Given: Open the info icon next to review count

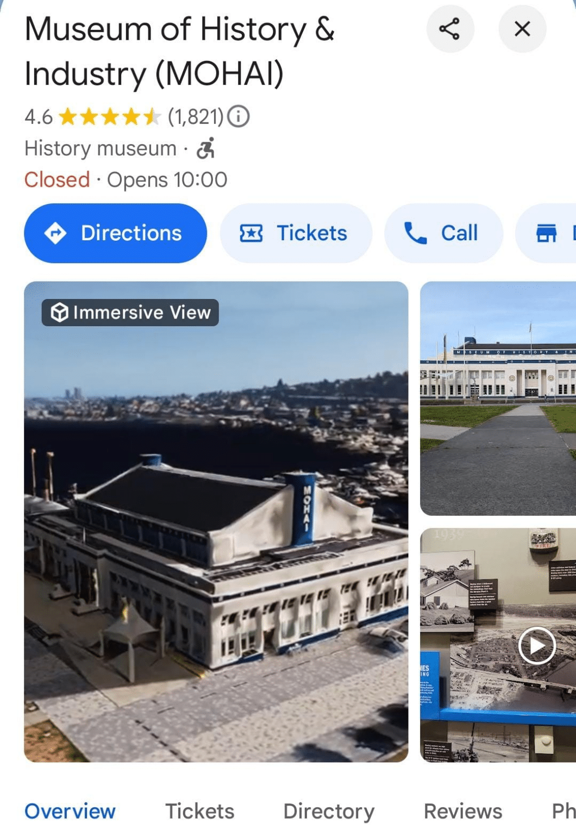Looking at the screenshot, I should (x=239, y=116).
